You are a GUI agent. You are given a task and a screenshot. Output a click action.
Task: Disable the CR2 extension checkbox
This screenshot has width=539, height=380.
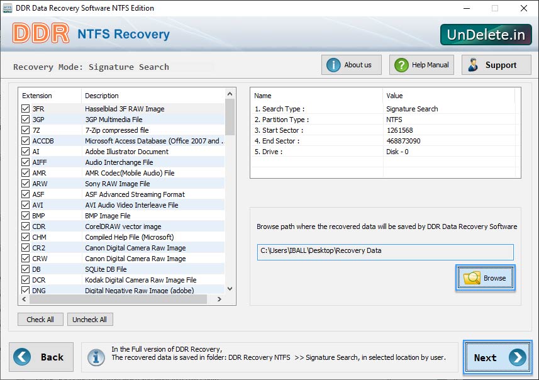coord(25,248)
